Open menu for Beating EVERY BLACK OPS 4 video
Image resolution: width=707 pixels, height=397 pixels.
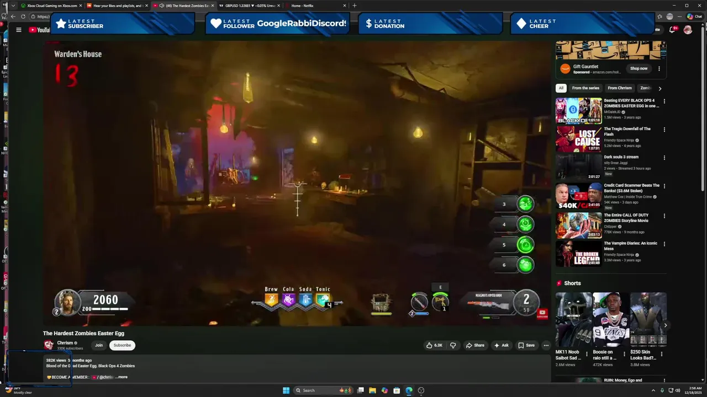click(664, 101)
